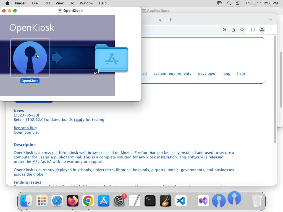The height and width of the screenshot is (212, 283).
Task: Open the Help menu
Action: coord(103,3)
